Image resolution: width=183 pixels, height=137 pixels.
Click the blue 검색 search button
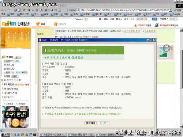155,19
